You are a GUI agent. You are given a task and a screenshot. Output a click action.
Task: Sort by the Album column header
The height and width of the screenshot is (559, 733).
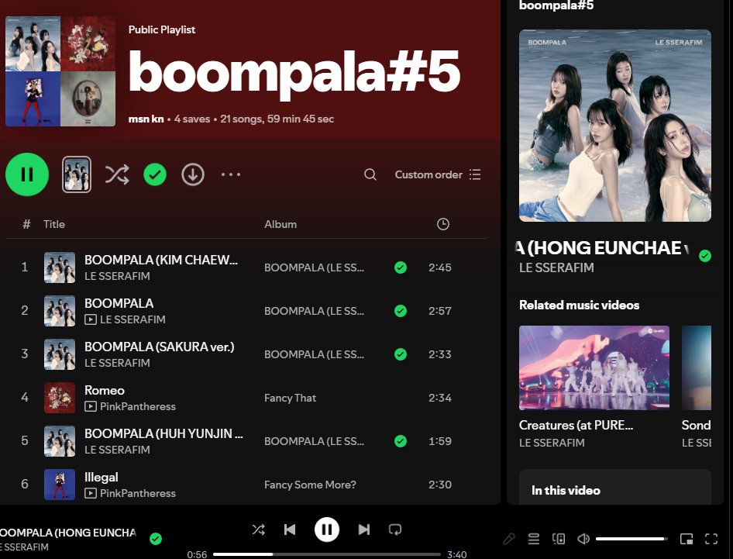point(280,224)
